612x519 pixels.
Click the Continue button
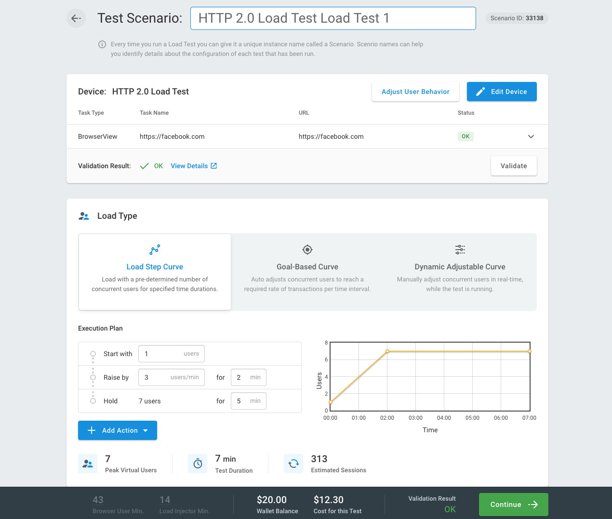(513, 505)
